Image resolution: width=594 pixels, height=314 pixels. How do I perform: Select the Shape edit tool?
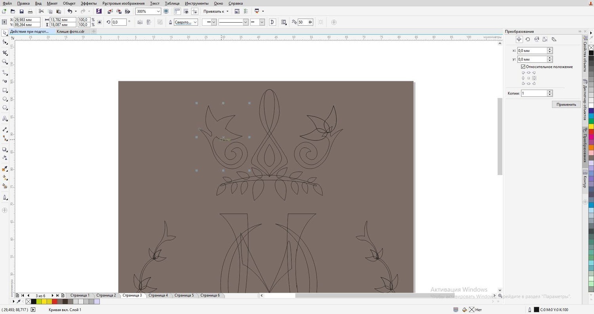5,42
